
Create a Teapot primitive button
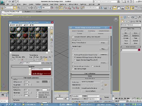126,43
